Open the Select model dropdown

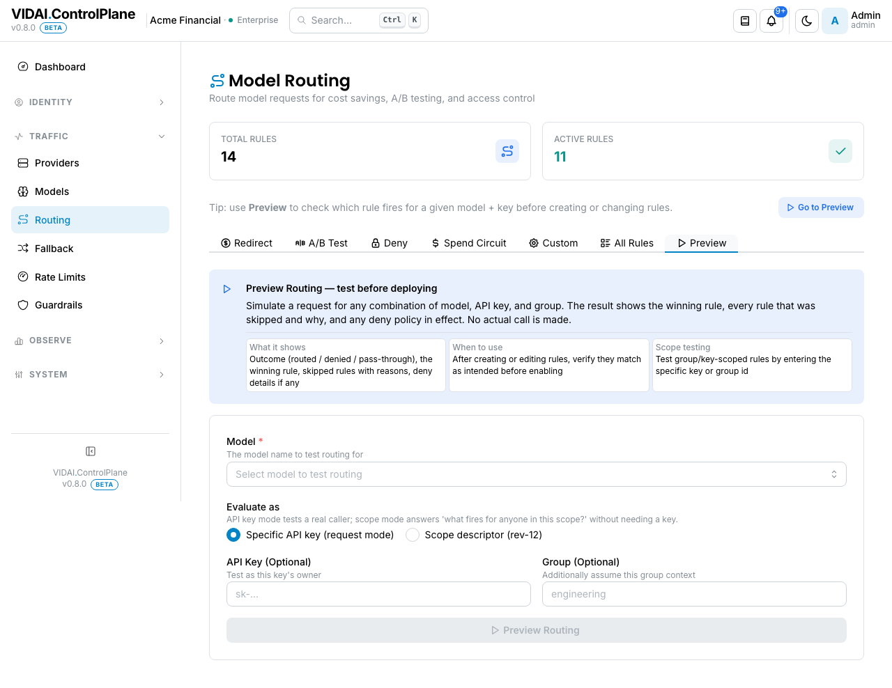537,474
